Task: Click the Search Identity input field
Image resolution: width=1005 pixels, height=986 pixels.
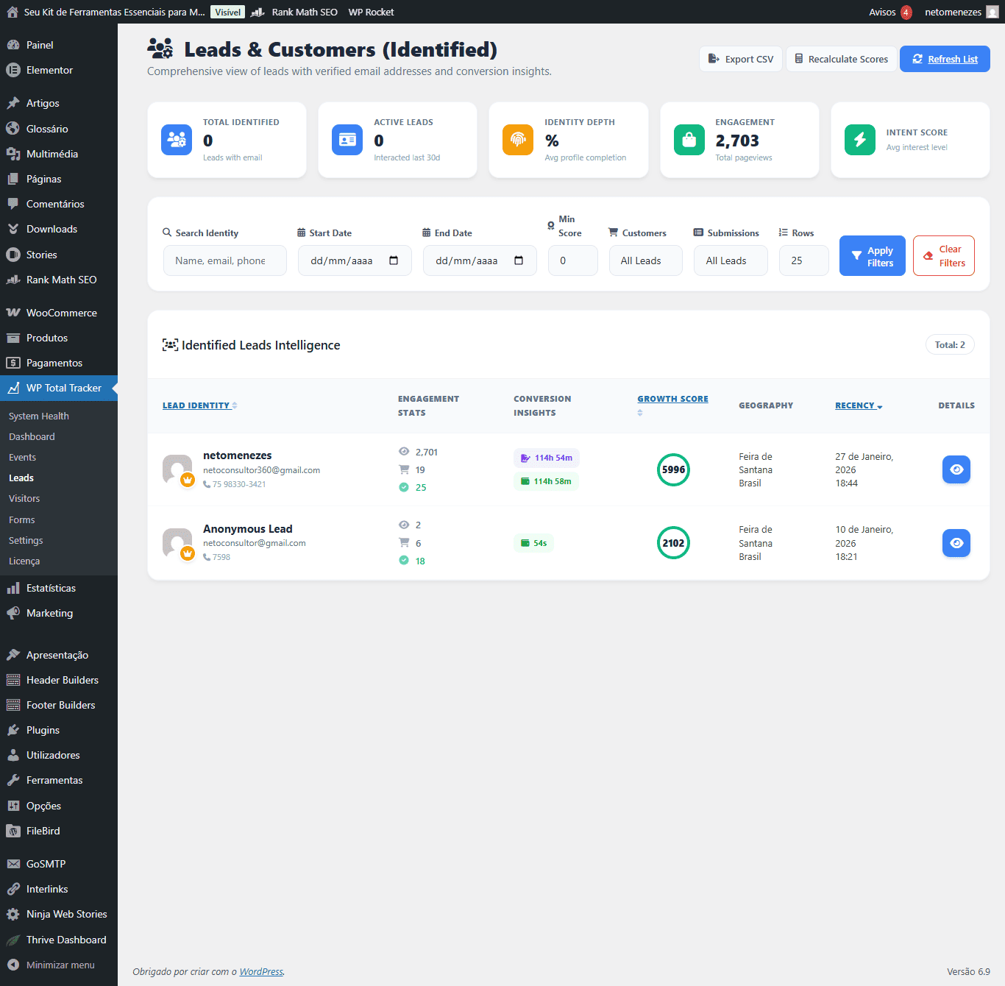Action: pyautogui.click(x=224, y=260)
